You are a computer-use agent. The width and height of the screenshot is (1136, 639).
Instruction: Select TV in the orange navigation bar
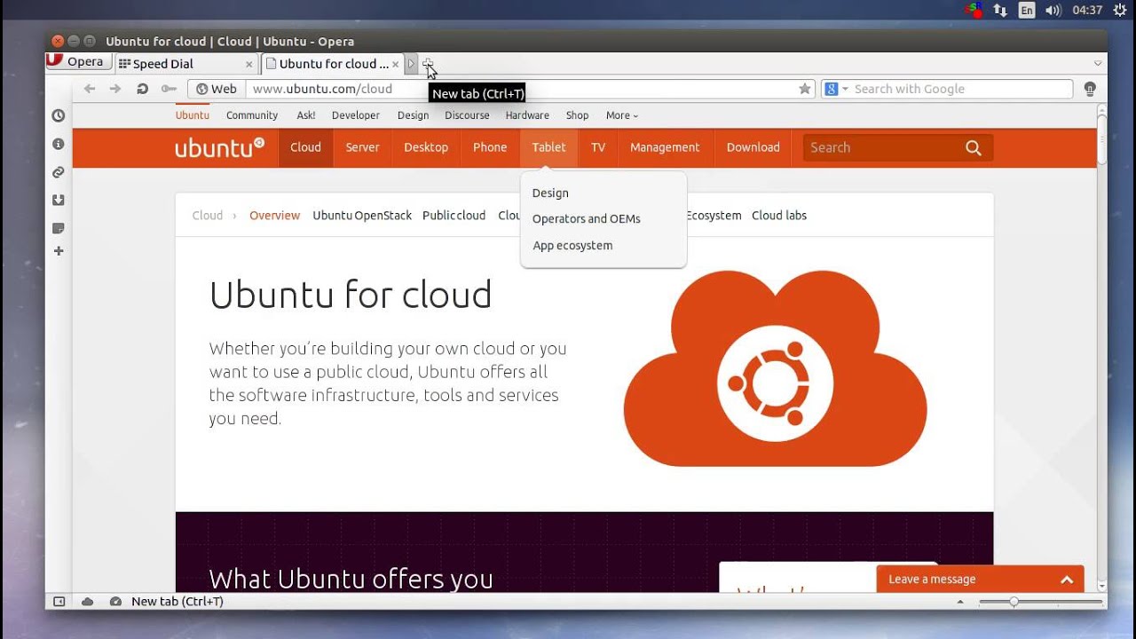click(598, 147)
